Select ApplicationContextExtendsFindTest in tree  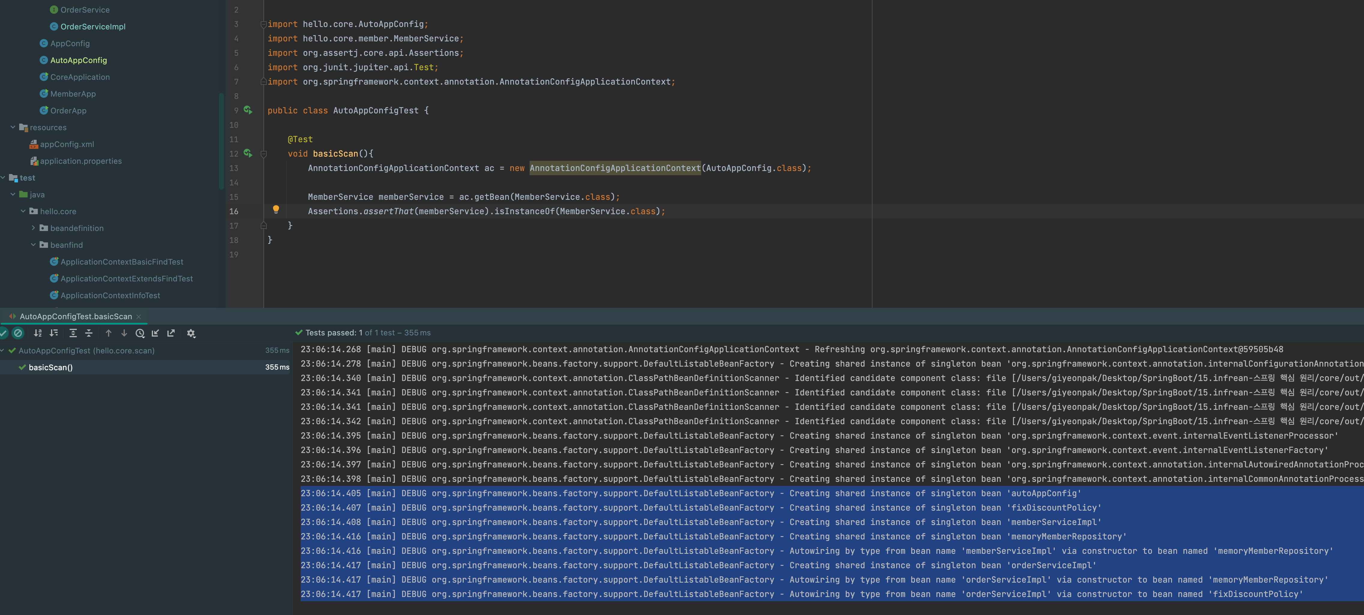pyautogui.click(x=127, y=278)
